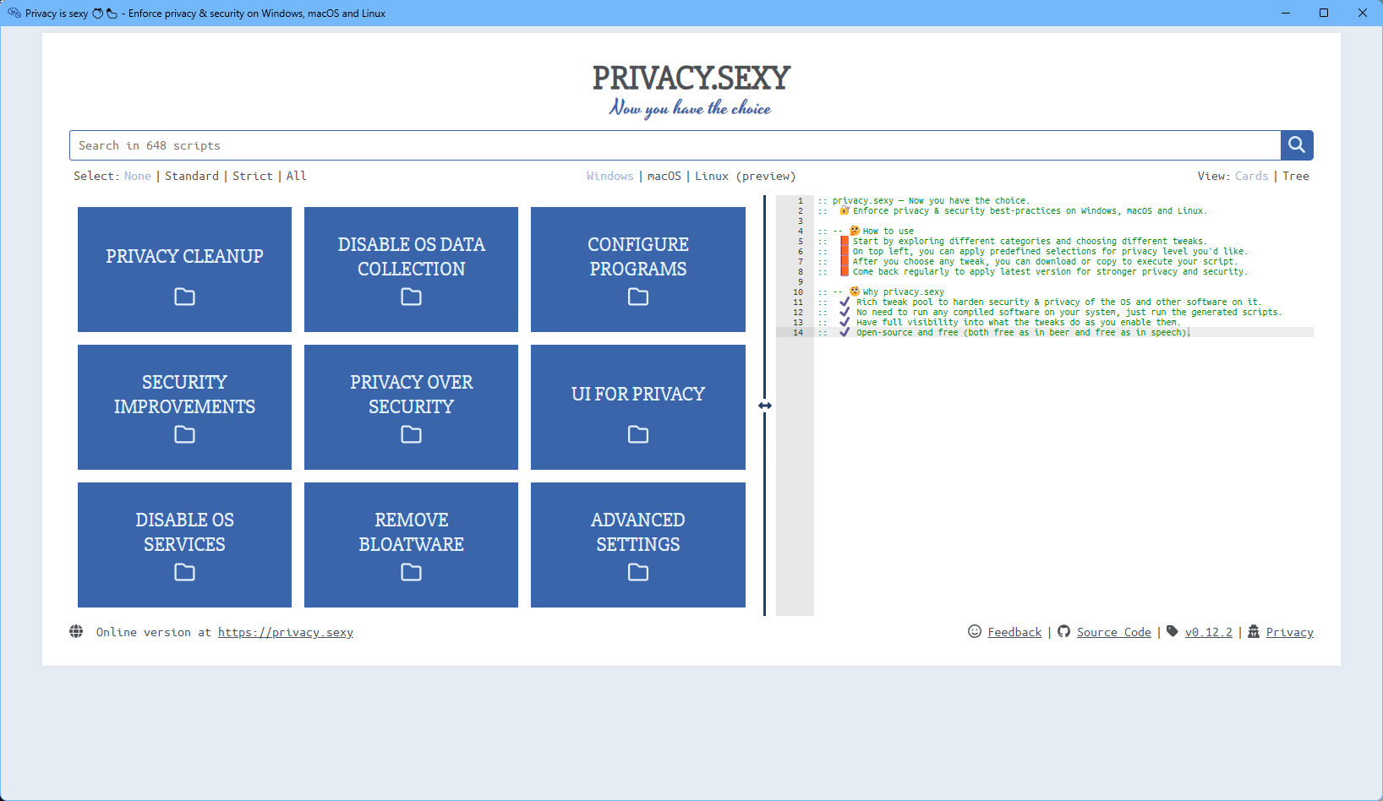Click the search magnifier button
This screenshot has width=1383, height=801.
1297,145
